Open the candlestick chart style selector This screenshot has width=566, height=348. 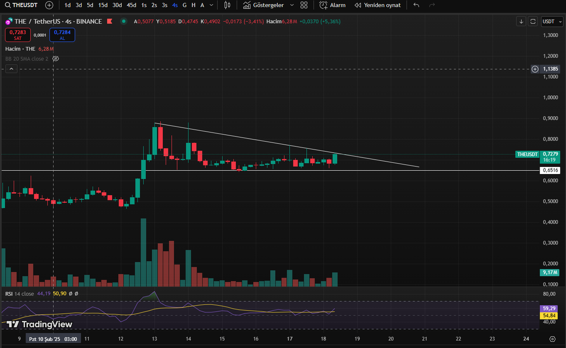pyautogui.click(x=226, y=5)
